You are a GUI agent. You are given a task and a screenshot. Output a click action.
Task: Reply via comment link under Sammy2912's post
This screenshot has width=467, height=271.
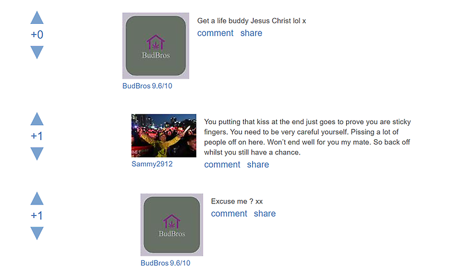[x=222, y=164]
